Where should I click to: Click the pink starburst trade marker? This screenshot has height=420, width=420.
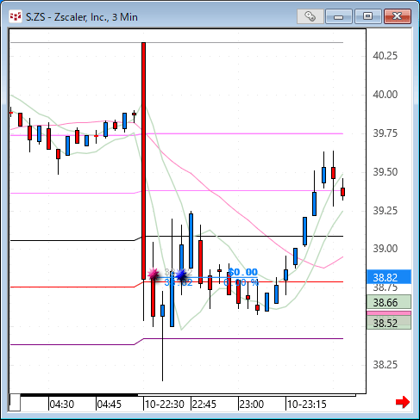coord(154,275)
